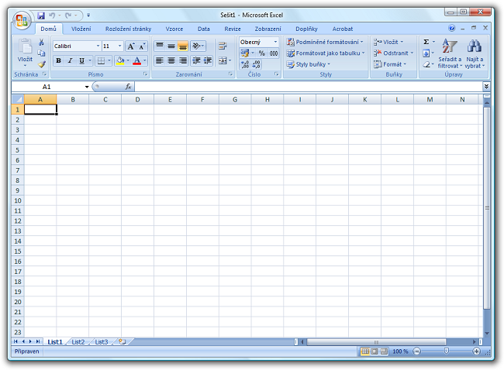Open Najít a vybrat menu
This screenshot has width=504, height=370.
point(475,53)
